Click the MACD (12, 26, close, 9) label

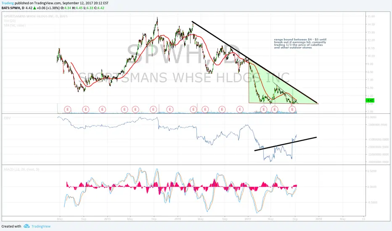point(21,169)
